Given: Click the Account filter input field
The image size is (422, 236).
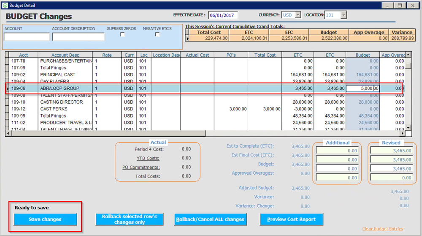Looking at the screenshot, I should click(27, 37).
